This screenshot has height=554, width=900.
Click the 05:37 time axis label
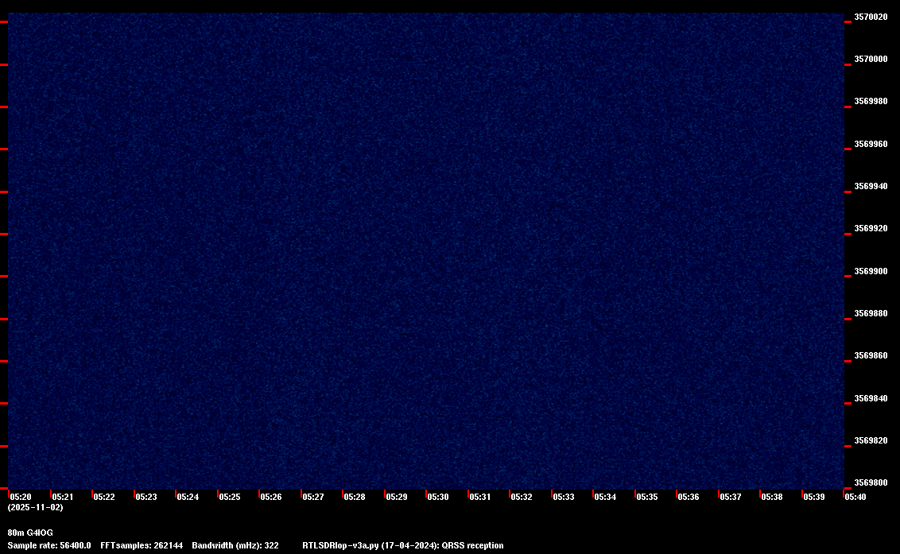tap(730, 497)
